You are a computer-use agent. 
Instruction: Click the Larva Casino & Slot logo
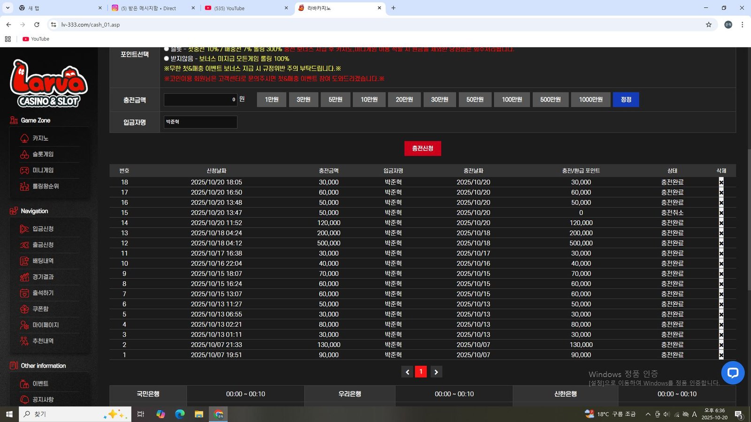pos(48,83)
